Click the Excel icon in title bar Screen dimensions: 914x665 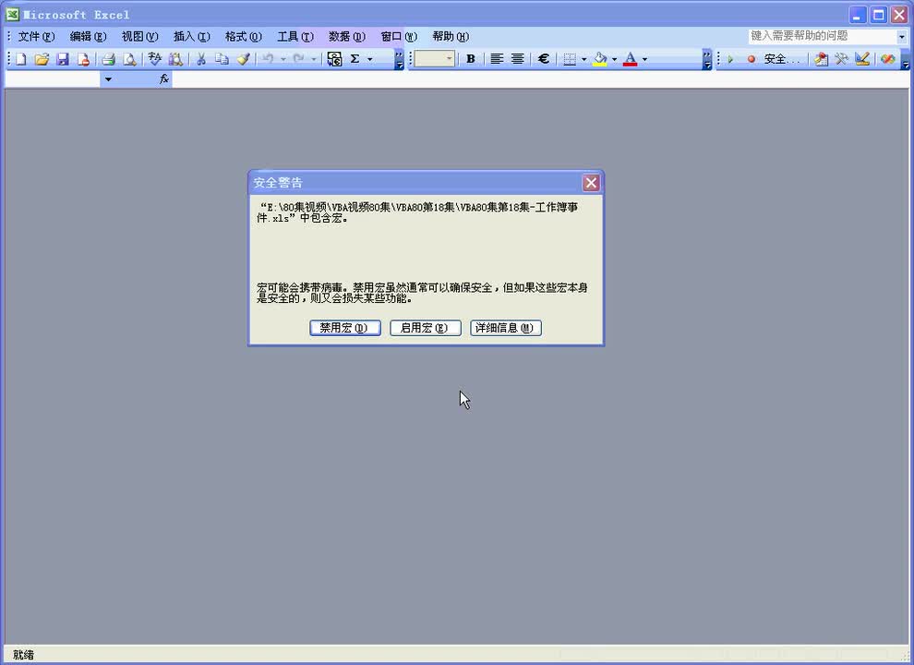click(12, 14)
